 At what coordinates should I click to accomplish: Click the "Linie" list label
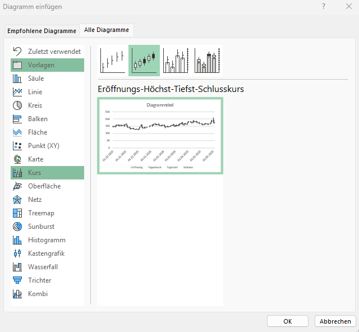coord(35,92)
